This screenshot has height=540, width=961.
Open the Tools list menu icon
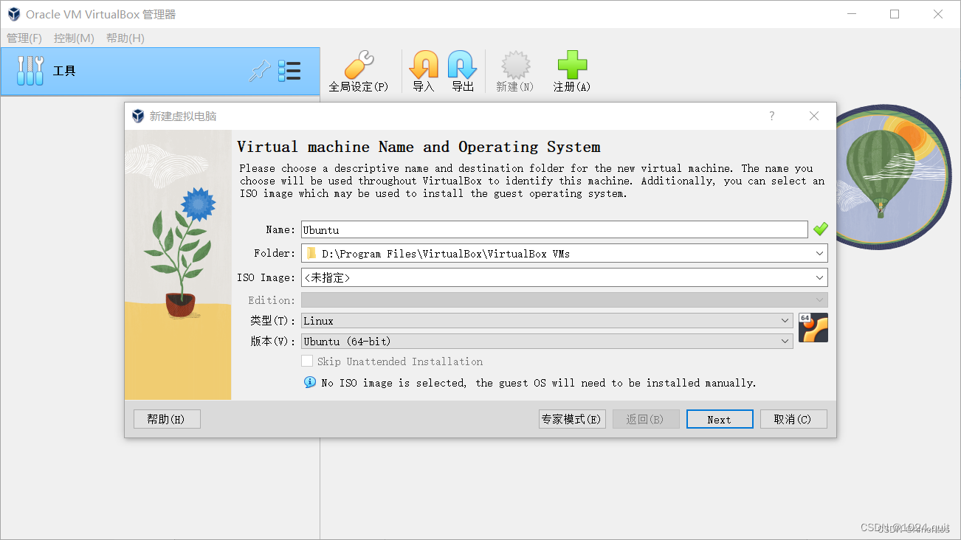(x=289, y=71)
